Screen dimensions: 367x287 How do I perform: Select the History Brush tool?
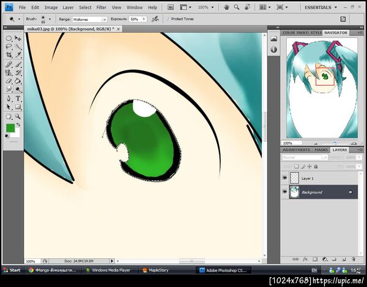(x=18, y=73)
